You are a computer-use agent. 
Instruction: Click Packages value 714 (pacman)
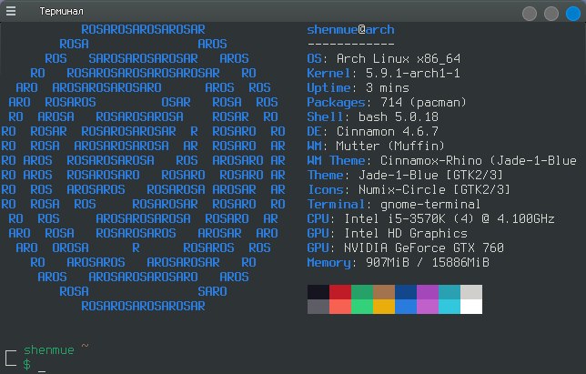click(423, 103)
